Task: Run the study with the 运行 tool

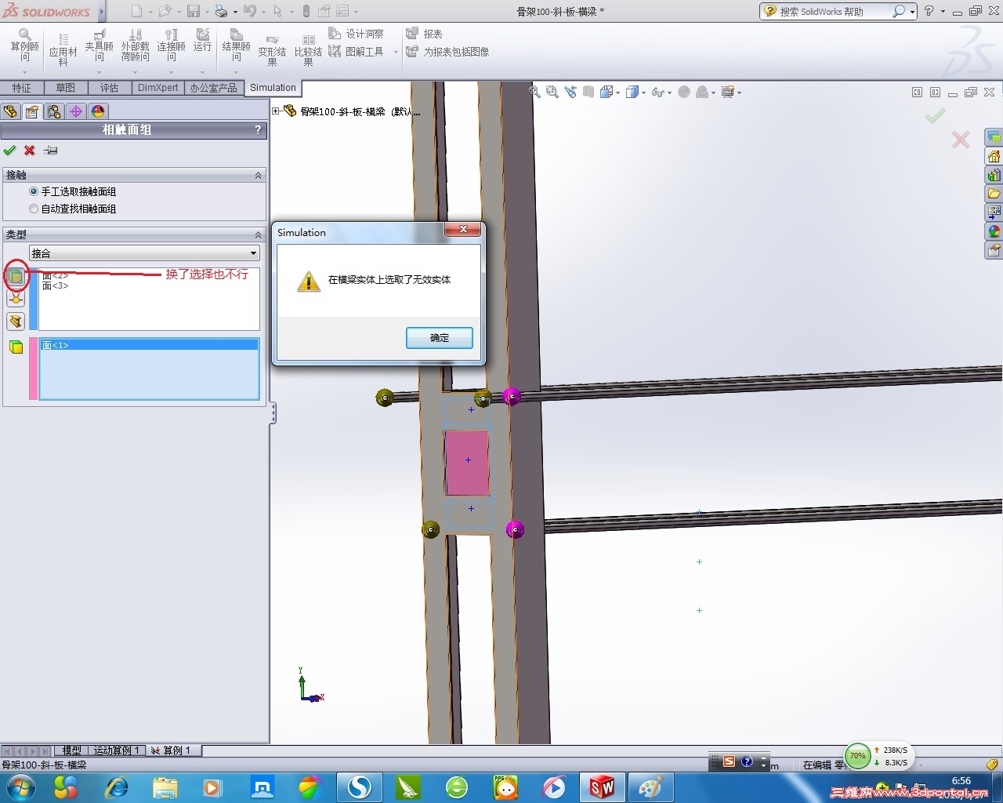Action: (x=202, y=41)
